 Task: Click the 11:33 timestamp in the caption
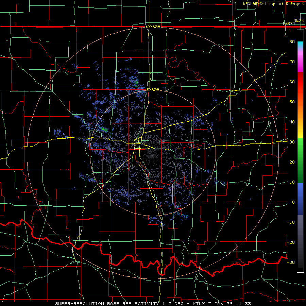[243, 304]
